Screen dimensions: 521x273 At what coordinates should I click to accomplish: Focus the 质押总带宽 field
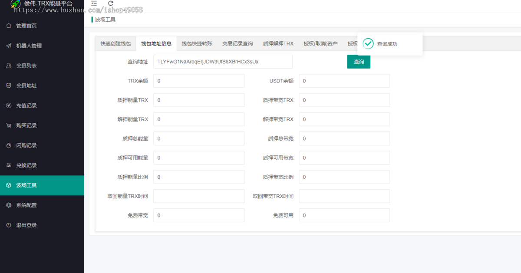(344, 138)
